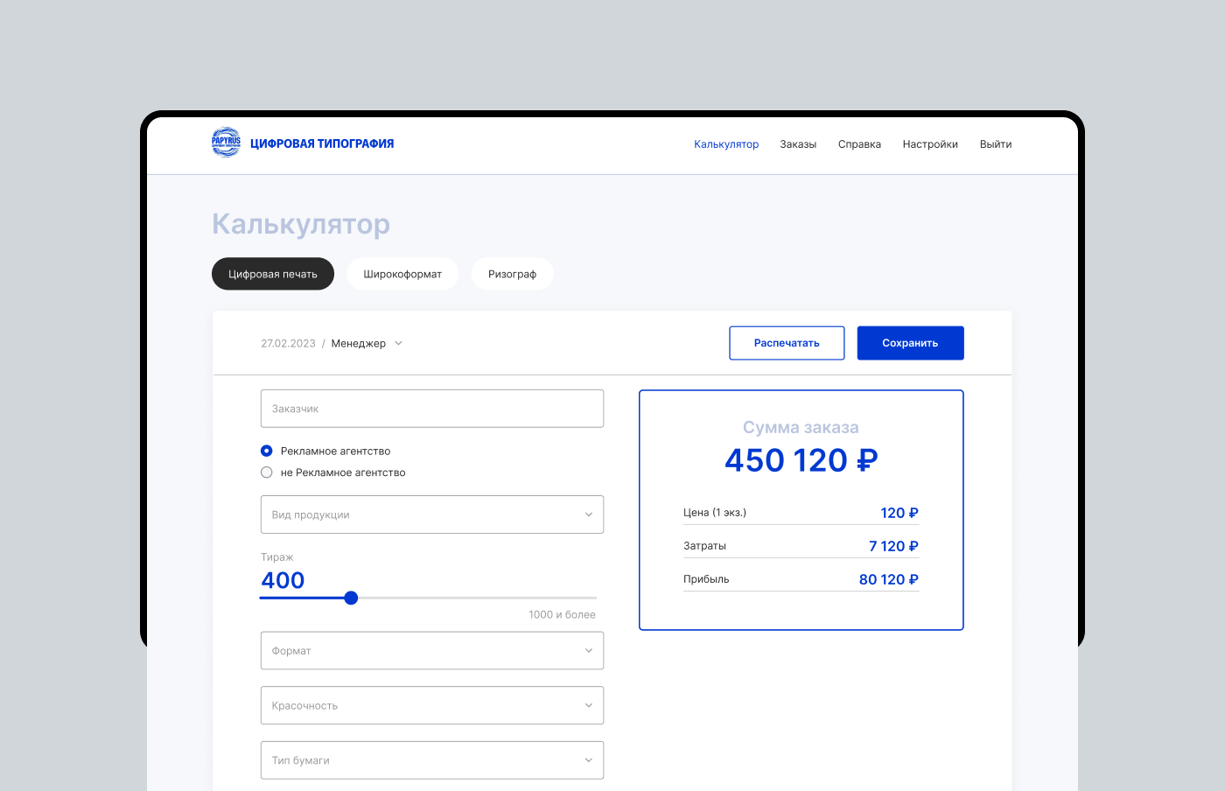Activate the Цифровая печать tab
This screenshot has height=791, width=1225.
click(x=273, y=274)
